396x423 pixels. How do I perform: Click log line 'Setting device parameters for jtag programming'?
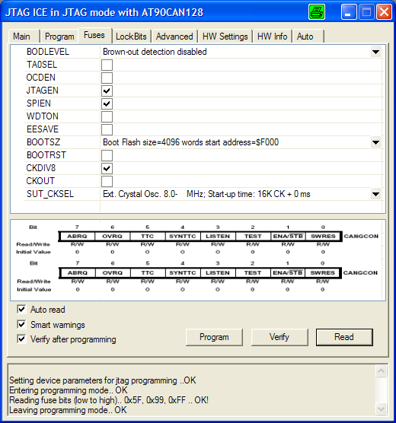coord(103,380)
